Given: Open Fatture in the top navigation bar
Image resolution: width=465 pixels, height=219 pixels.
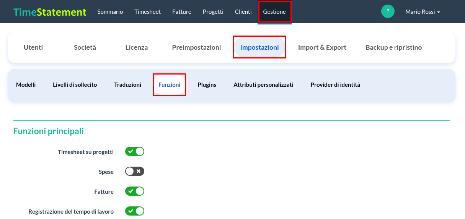Looking at the screenshot, I should pos(182,12).
